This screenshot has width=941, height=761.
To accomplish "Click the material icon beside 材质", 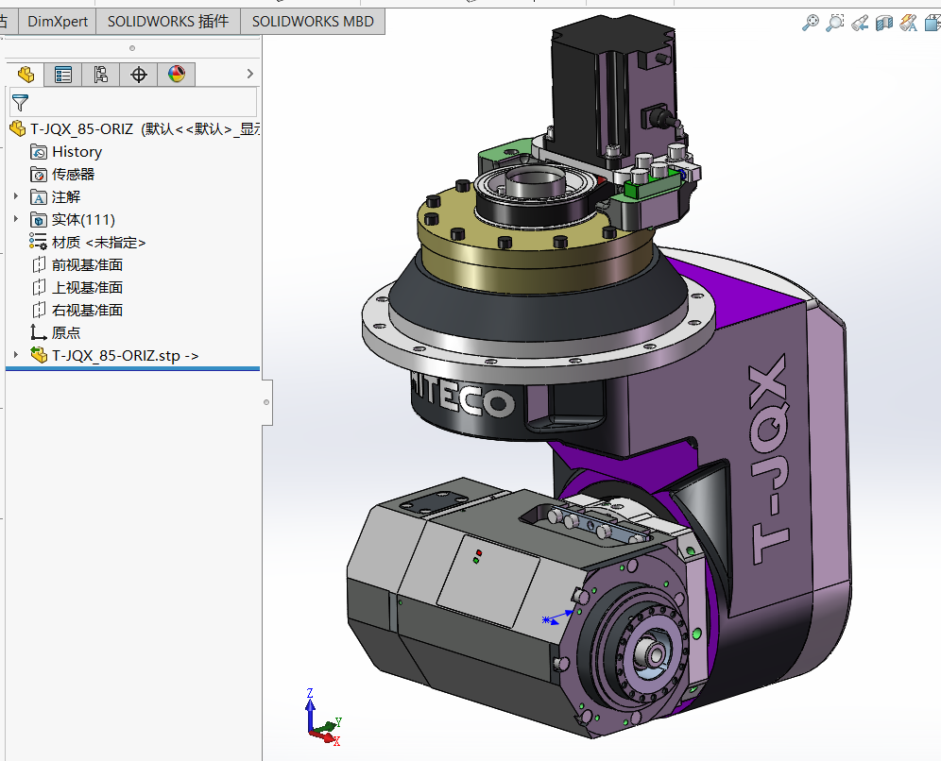I will click(39, 242).
